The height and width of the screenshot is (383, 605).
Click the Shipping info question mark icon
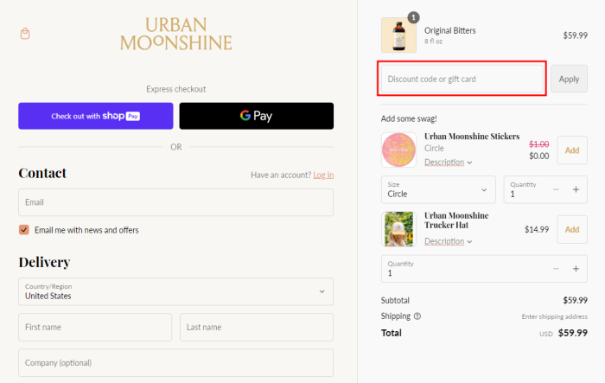click(417, 316)
